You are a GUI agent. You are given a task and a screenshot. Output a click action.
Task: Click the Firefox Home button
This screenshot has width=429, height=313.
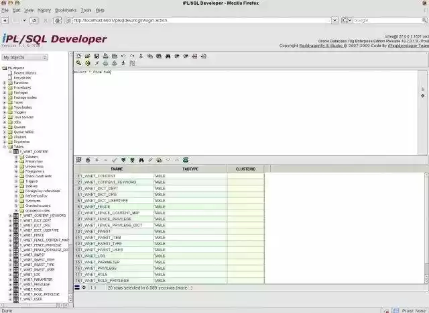[57, 20]
